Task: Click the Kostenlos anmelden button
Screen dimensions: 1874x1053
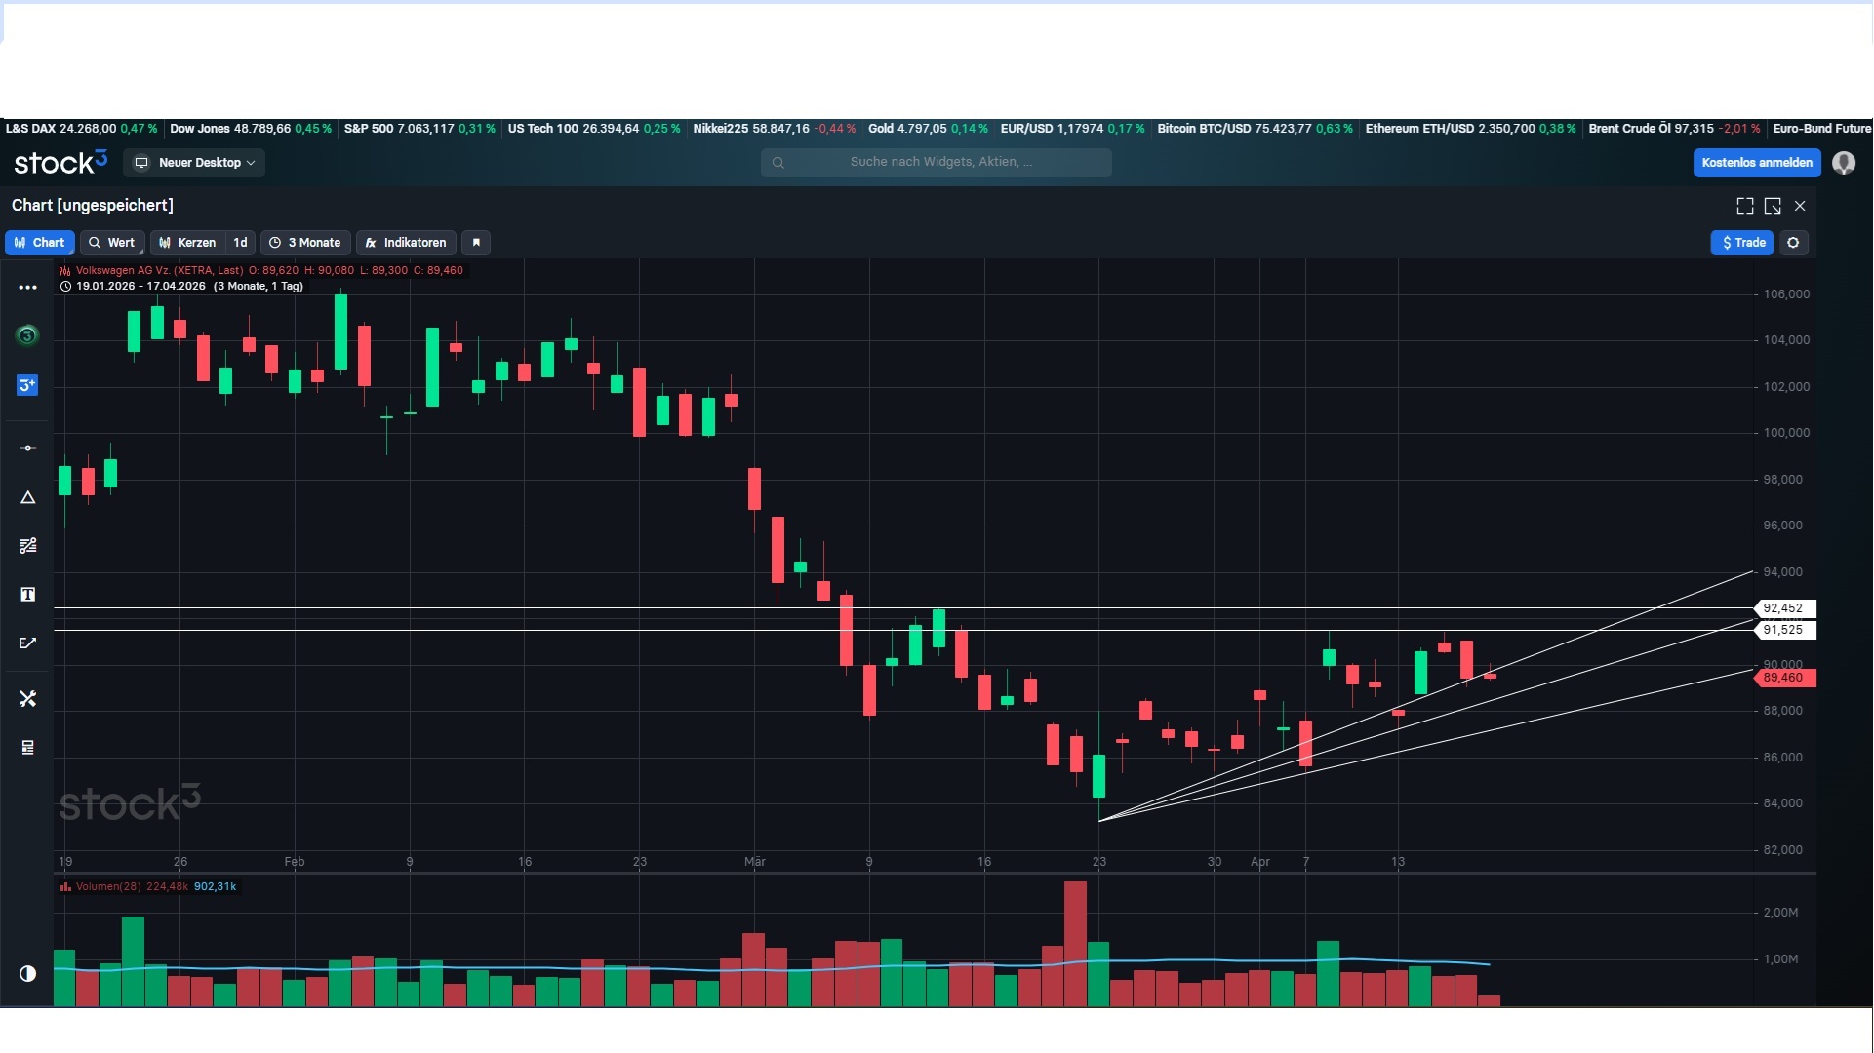Action: coord(1756,163)
